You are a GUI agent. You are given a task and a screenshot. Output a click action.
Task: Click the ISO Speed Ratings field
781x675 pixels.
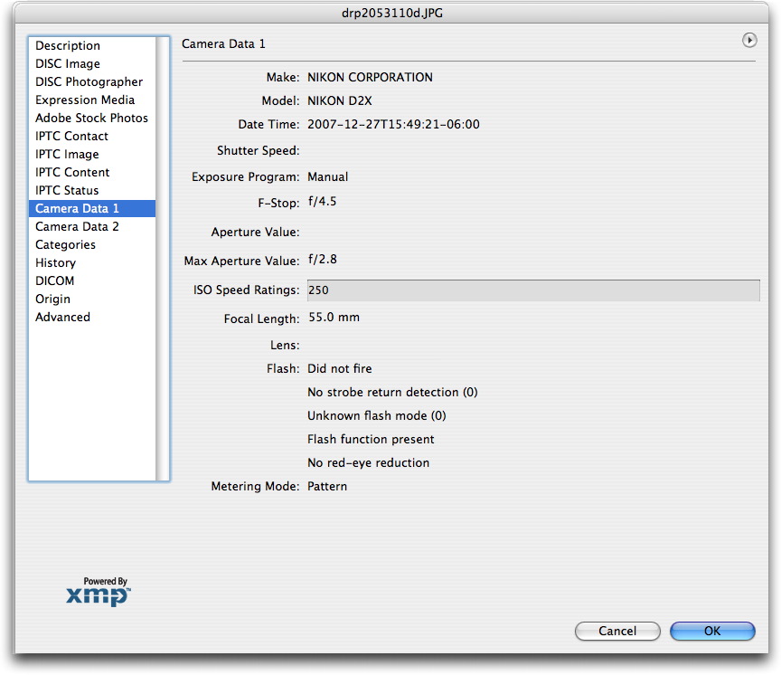(x=532, y=290)
